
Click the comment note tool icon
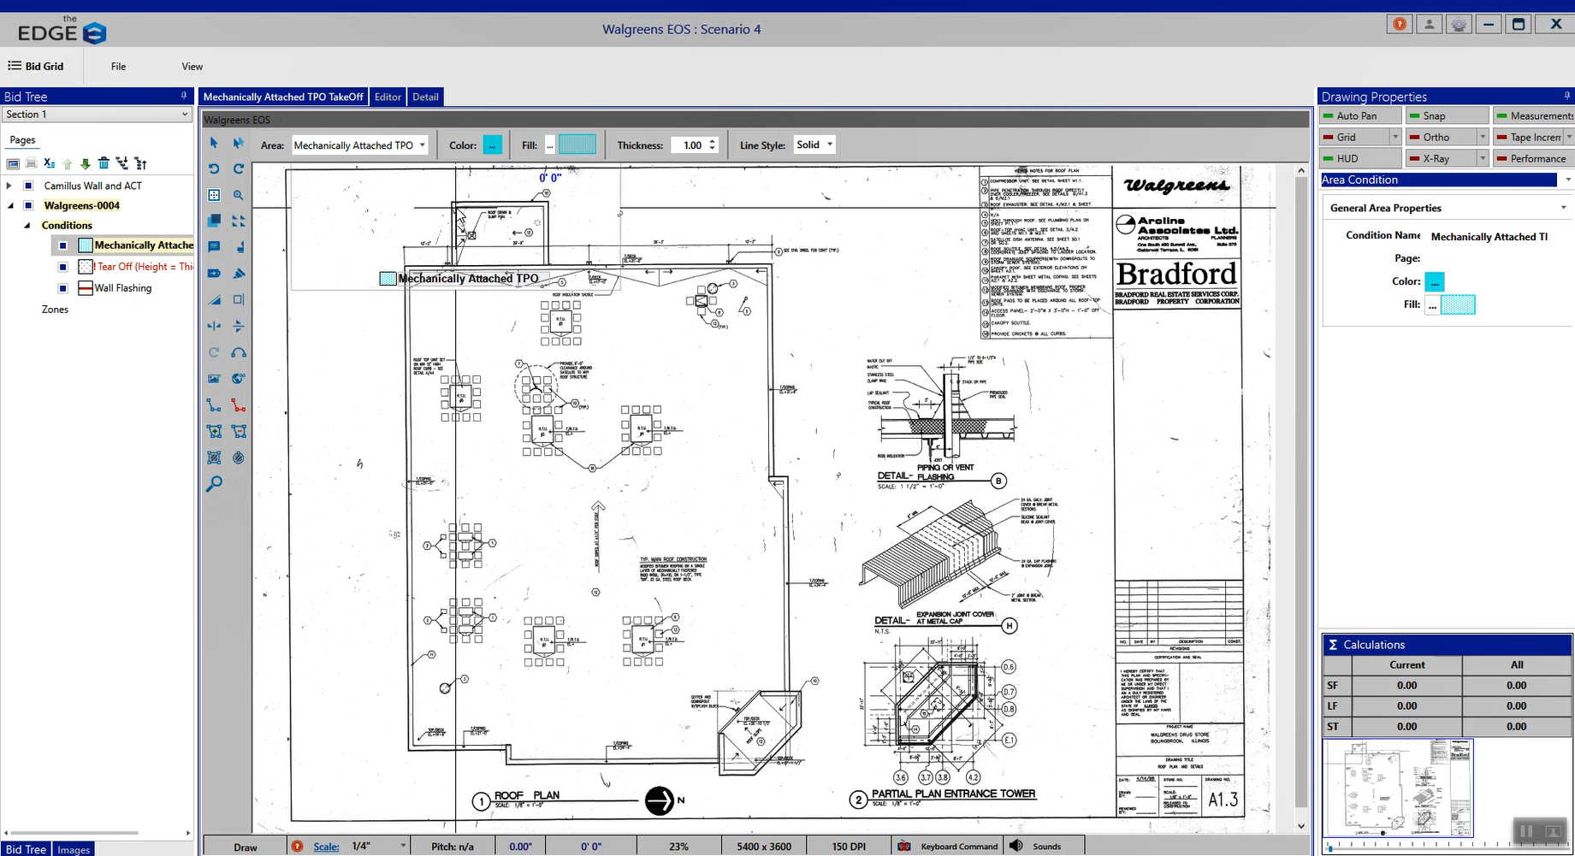(x=214, y=247)
